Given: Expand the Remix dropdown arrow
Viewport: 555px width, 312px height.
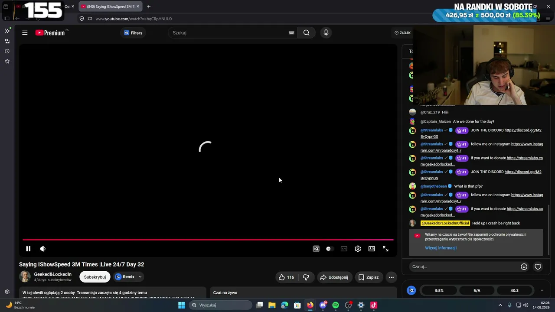Looking at the screenshot, I should pos(140,277).
